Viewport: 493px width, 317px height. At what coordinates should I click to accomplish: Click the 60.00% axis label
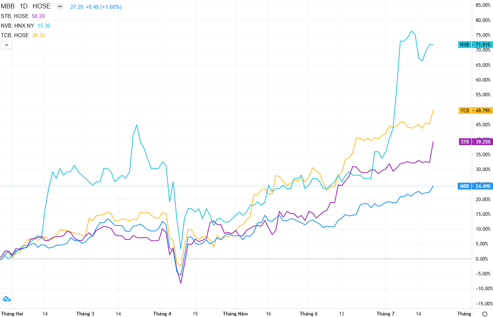click(484, 80)
